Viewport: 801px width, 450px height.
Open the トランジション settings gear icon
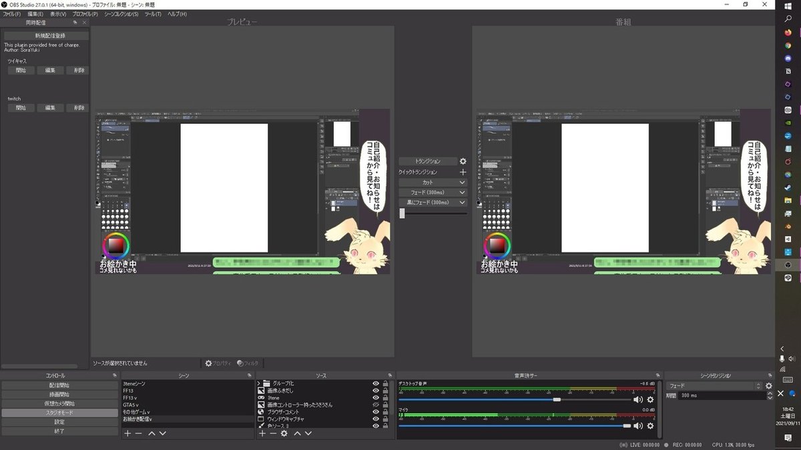coord(463,161)
